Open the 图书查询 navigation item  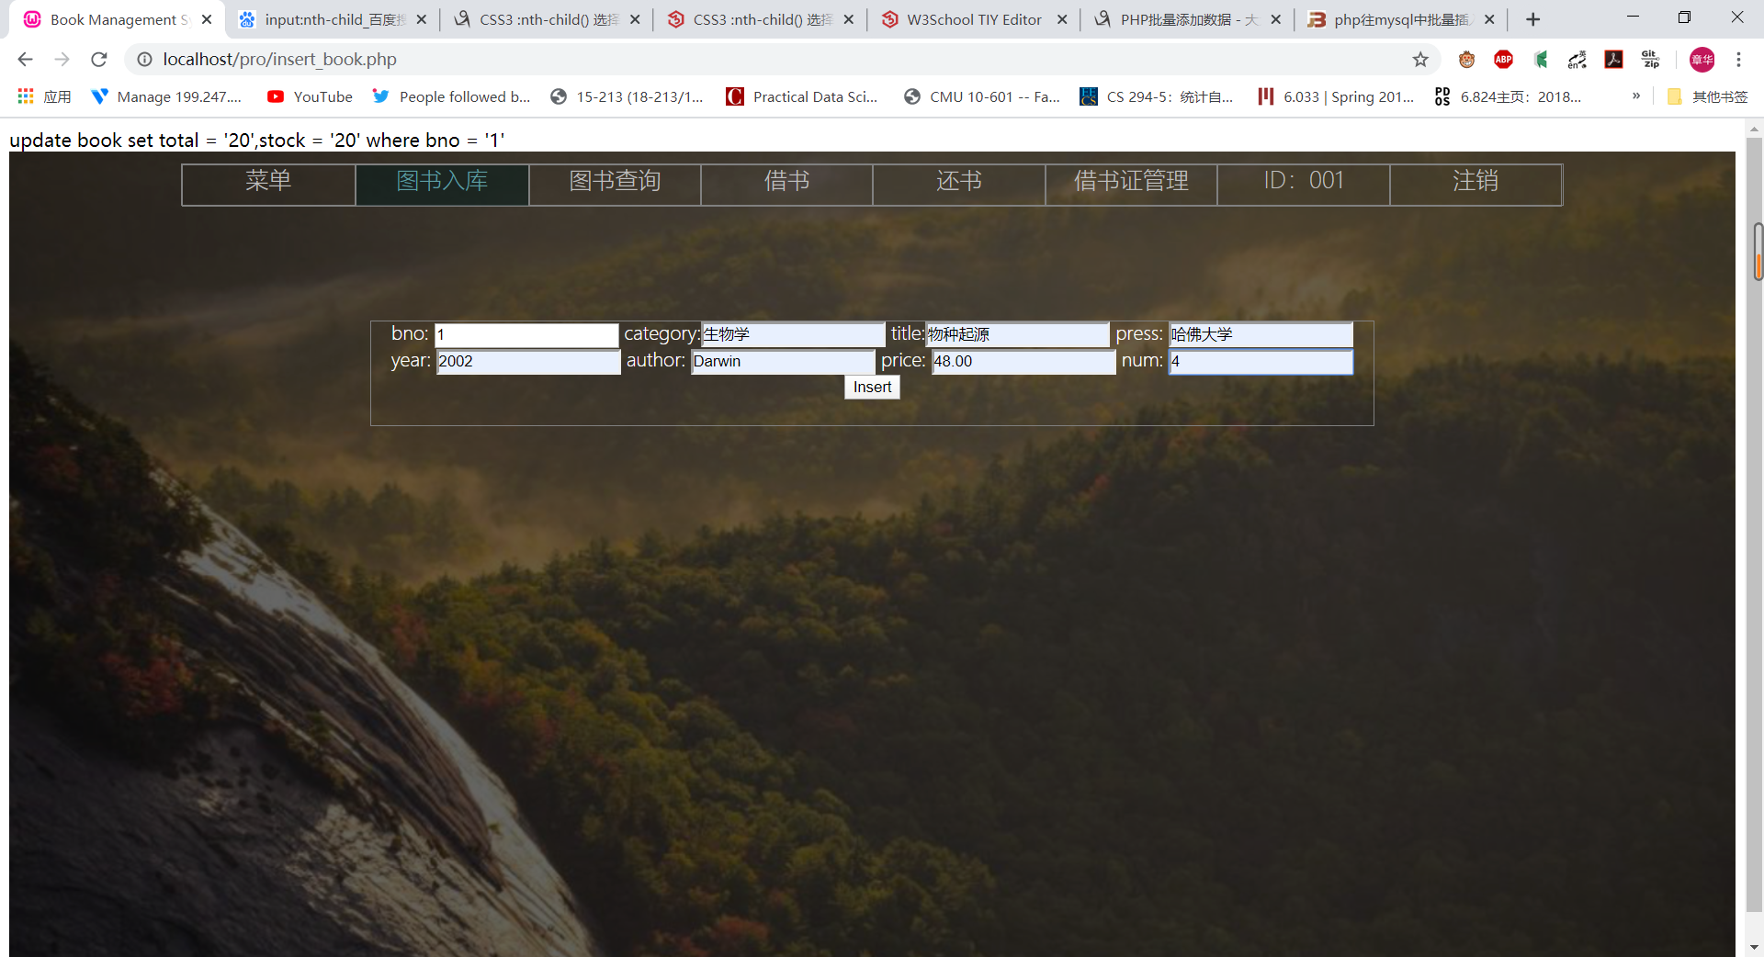(615, 184)
